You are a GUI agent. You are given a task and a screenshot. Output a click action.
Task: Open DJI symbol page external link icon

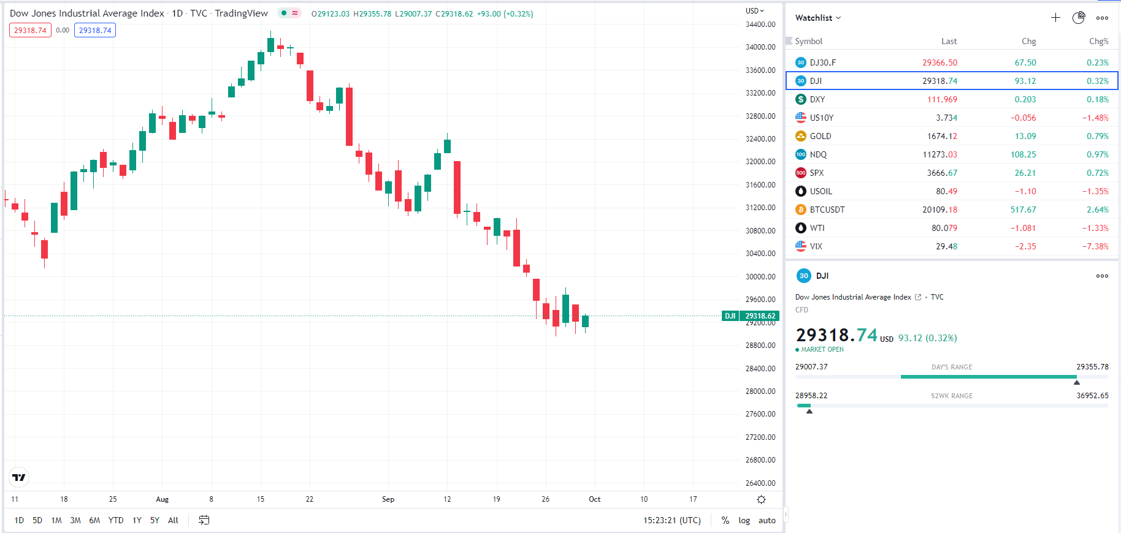point(918,297)
